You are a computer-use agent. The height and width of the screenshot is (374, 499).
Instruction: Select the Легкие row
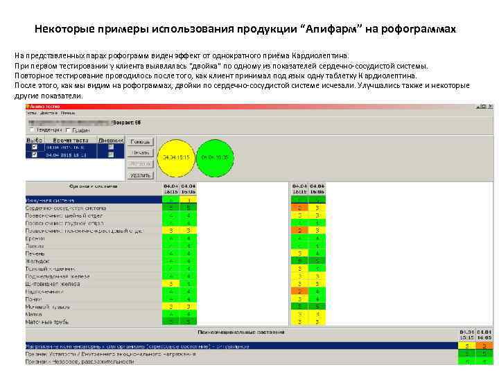point(94,246)
